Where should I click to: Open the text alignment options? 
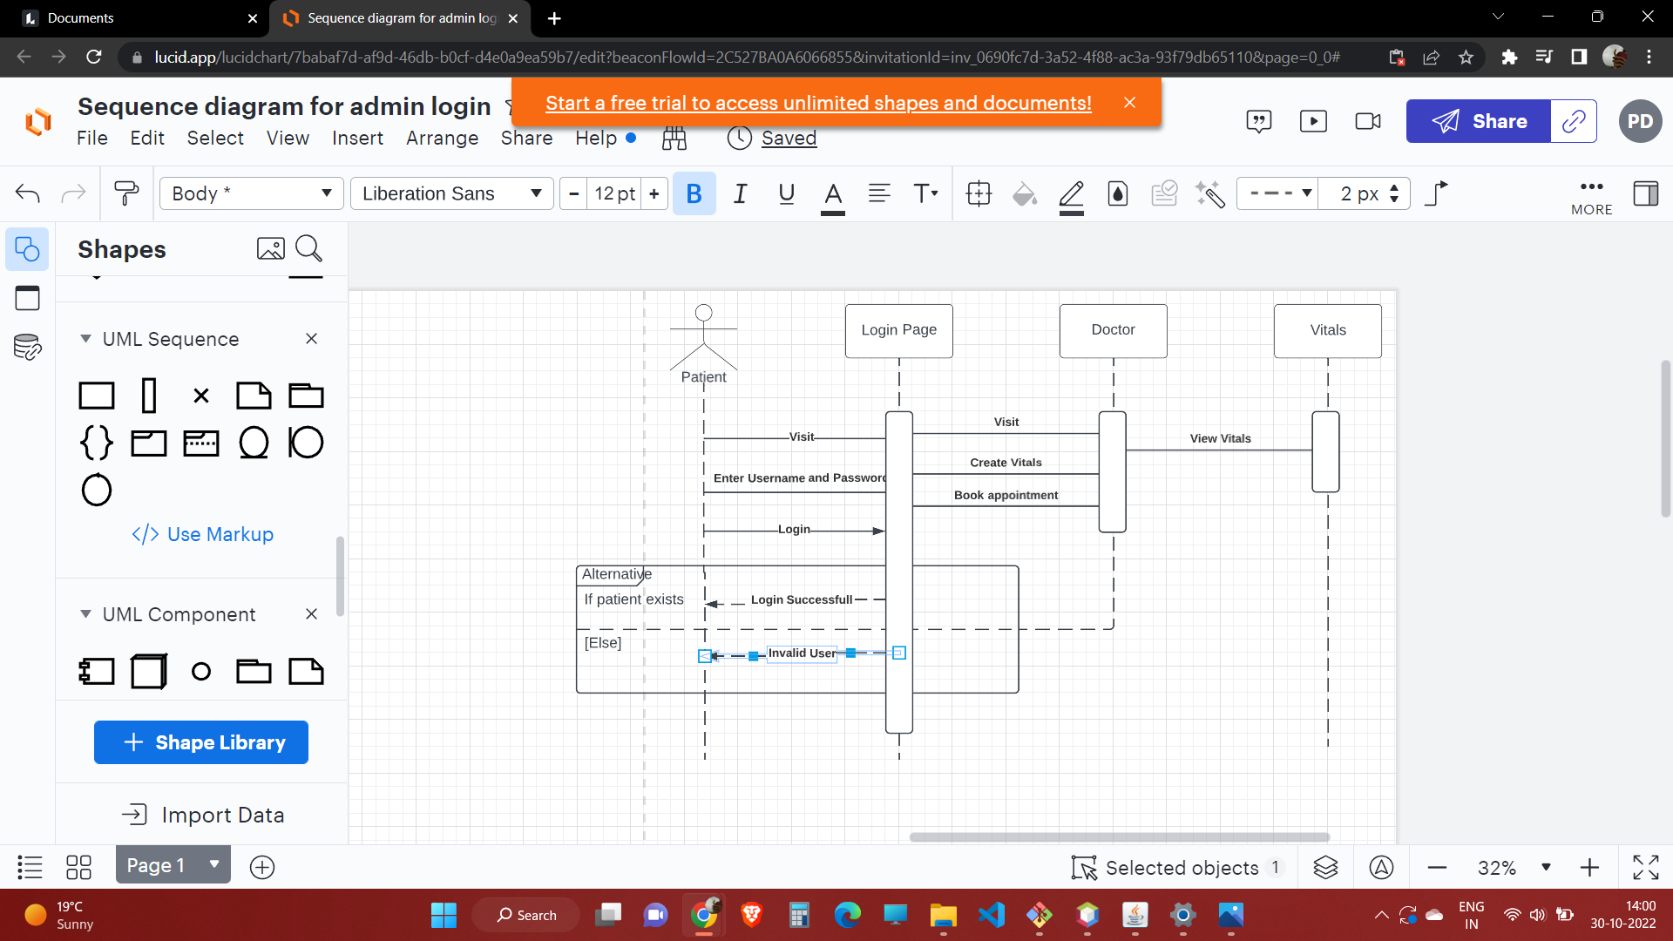(x=879, y=193)
